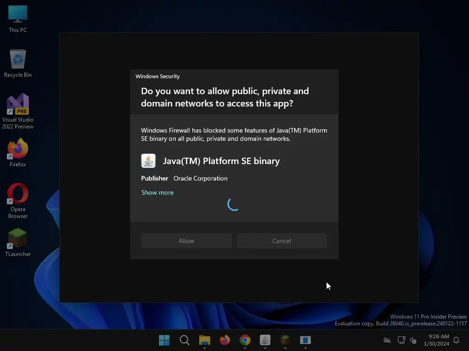The image size is (469, 351).
Task: Switch to Google Chrome in the taskbar
Action: point(245,340)
